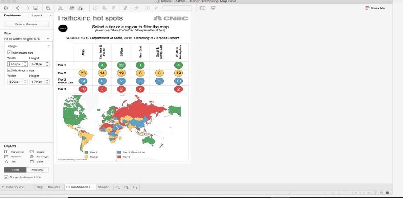Open the Show/hide cards dropdown arrow
The height and width of the screenshot is (198, 403).
pos(207,8)
